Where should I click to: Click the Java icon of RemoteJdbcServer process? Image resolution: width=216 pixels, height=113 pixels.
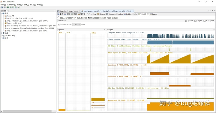pyautogui.click(x=6, y=26)
